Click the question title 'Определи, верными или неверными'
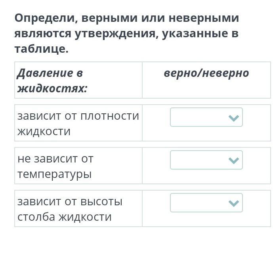The image size is (275, 256). pos(127,18)
